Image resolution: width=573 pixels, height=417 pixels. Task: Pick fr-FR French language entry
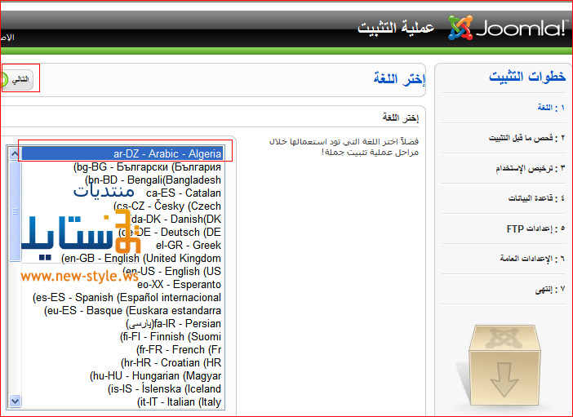(122, 349)
